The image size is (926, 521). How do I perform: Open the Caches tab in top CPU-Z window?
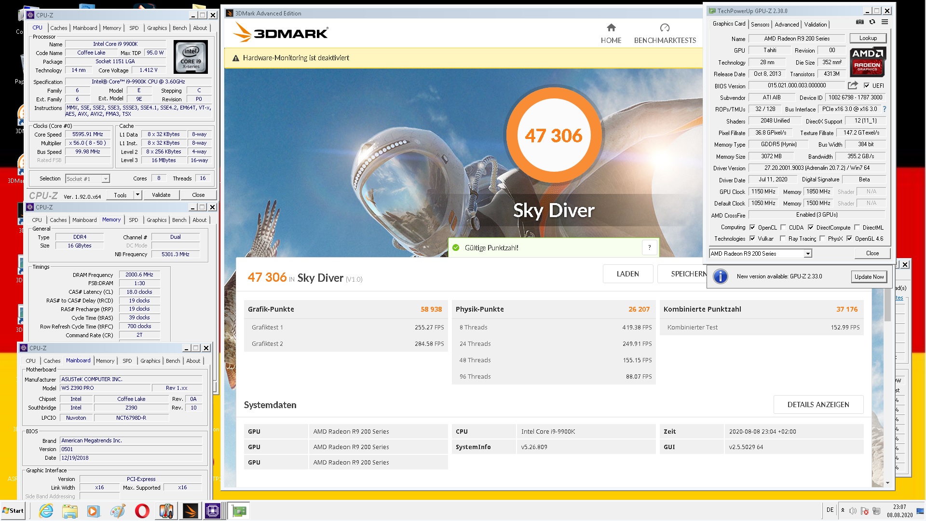pyautogui.click(x=59, y=28)
